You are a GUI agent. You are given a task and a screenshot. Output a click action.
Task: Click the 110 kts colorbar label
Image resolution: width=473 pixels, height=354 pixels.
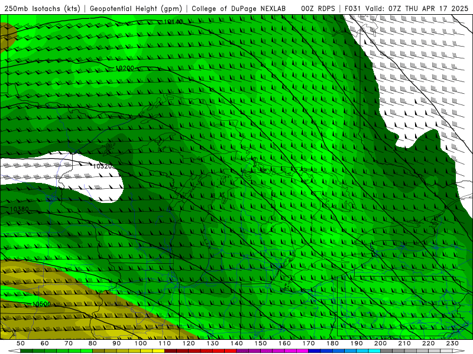[165, 343]
